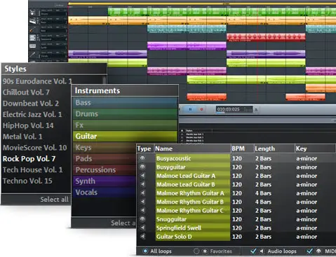
Task: Click the Malmoe Lead Guitar A speaker icon
Action: tap(142, 176)
